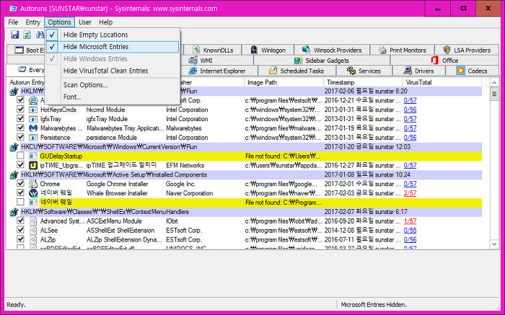505x315 pixels.
Task: Switch to the Codecs tab
Action: click(472, 71)
